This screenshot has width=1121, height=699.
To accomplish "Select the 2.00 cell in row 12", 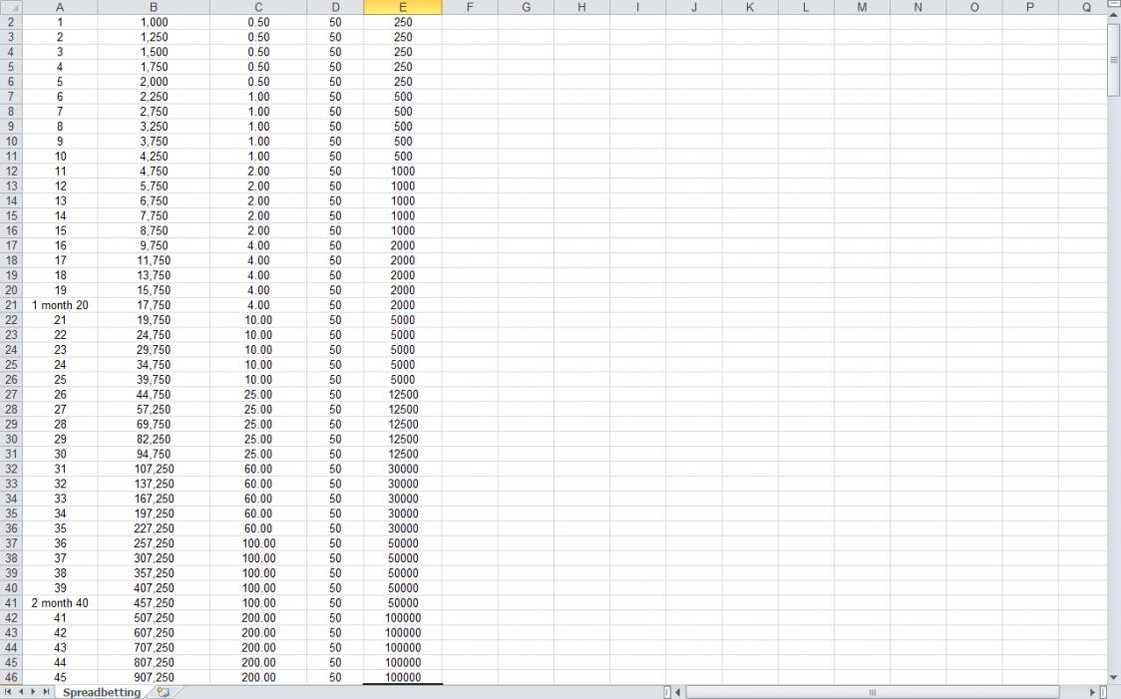I will tap(258, 172).
